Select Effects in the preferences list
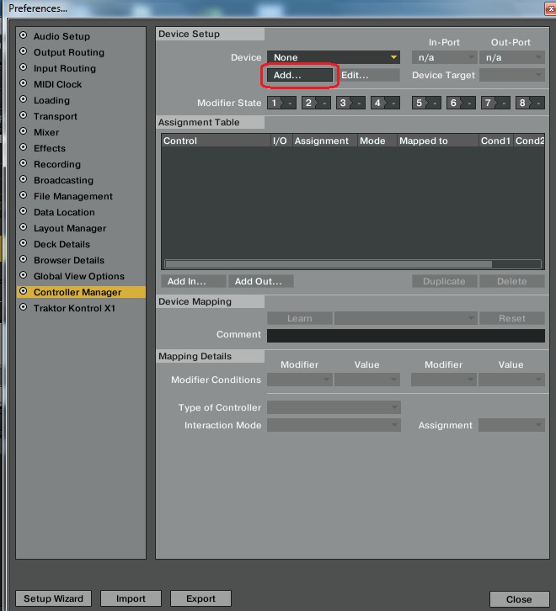Image resolution: width=556 pixels, height=611 pixels. pos(50,148)
